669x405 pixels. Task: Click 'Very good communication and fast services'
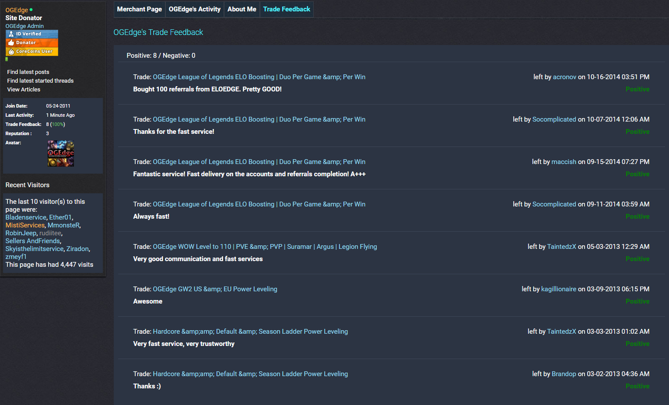[x=198, y=259]
